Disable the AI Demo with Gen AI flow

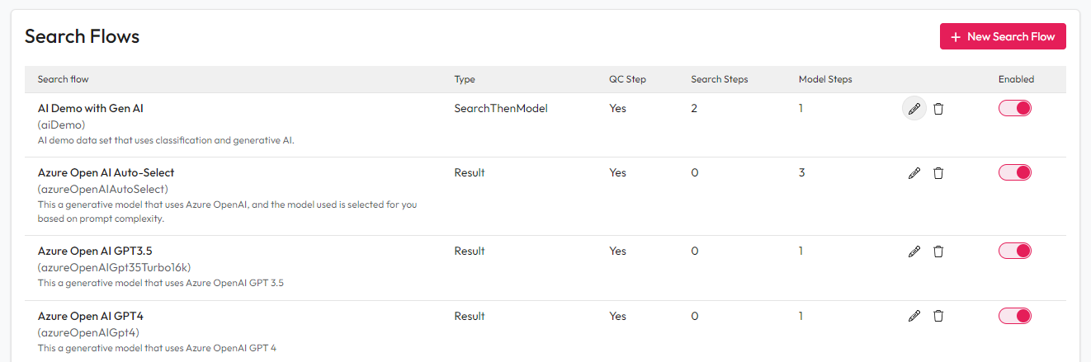pyautogui.click(x=1015, y=108)
